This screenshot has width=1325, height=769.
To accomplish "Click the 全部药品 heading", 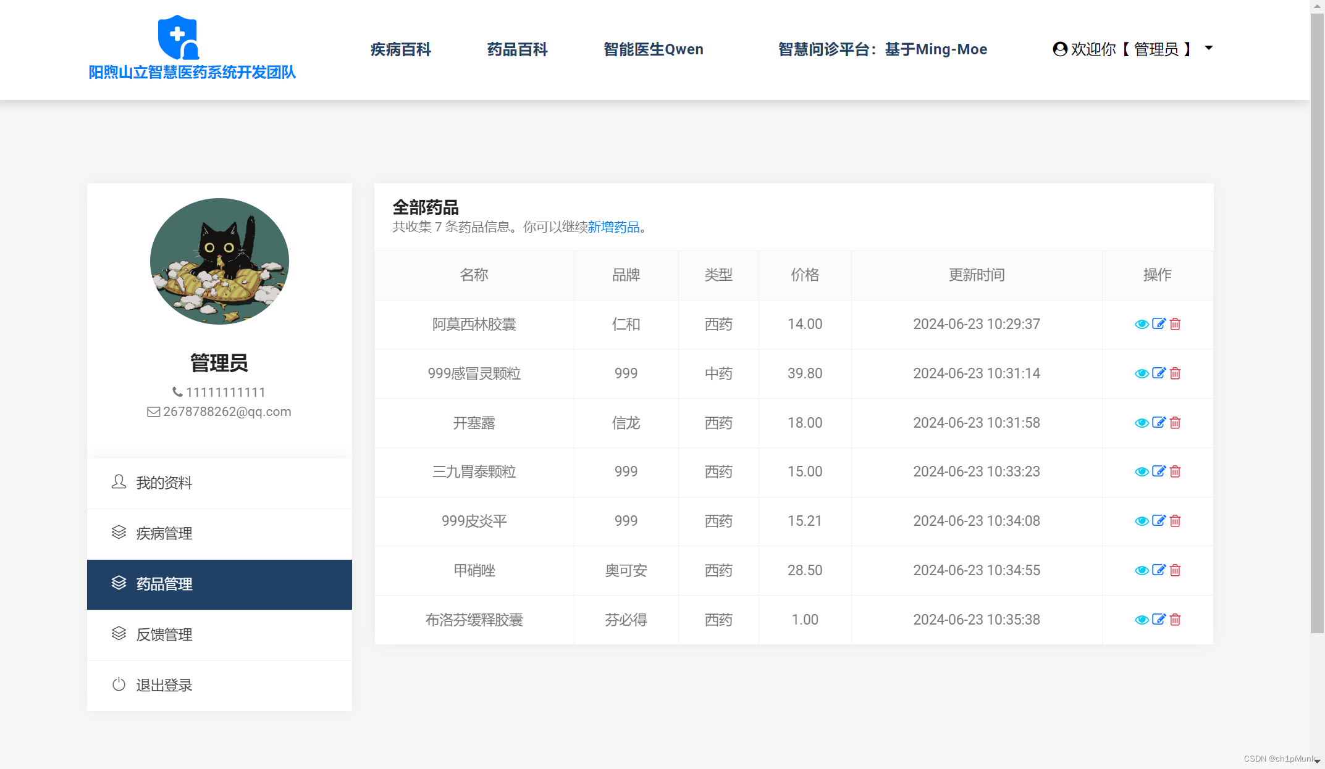I will 426,207.
